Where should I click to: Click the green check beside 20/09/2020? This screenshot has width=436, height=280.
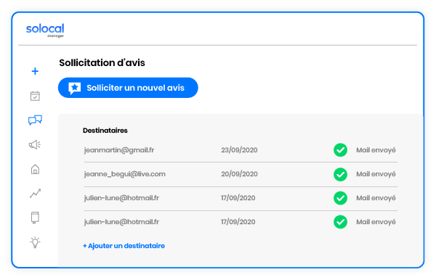[340, 174]
